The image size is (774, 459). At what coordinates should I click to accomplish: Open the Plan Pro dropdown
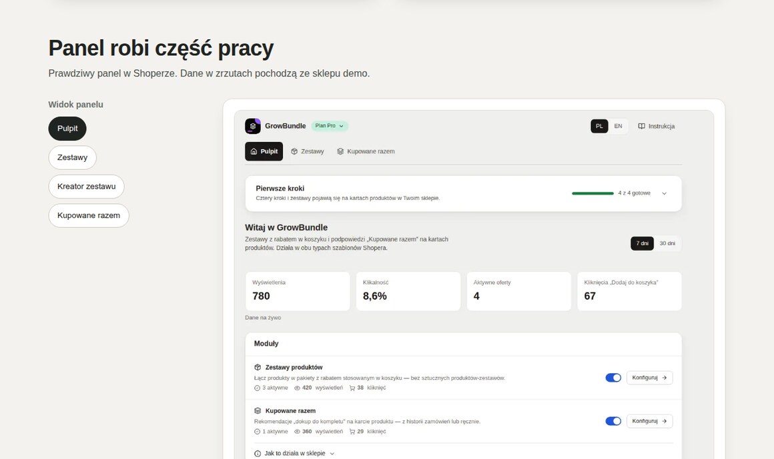pos(329,126)
